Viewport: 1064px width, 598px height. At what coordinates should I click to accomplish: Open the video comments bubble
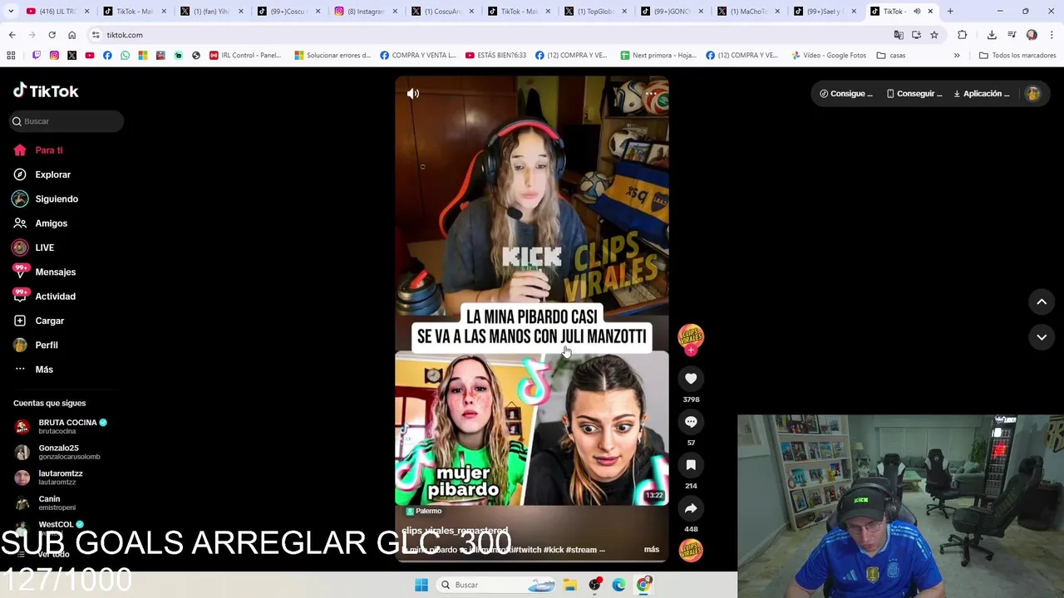[x=691, y=422]
